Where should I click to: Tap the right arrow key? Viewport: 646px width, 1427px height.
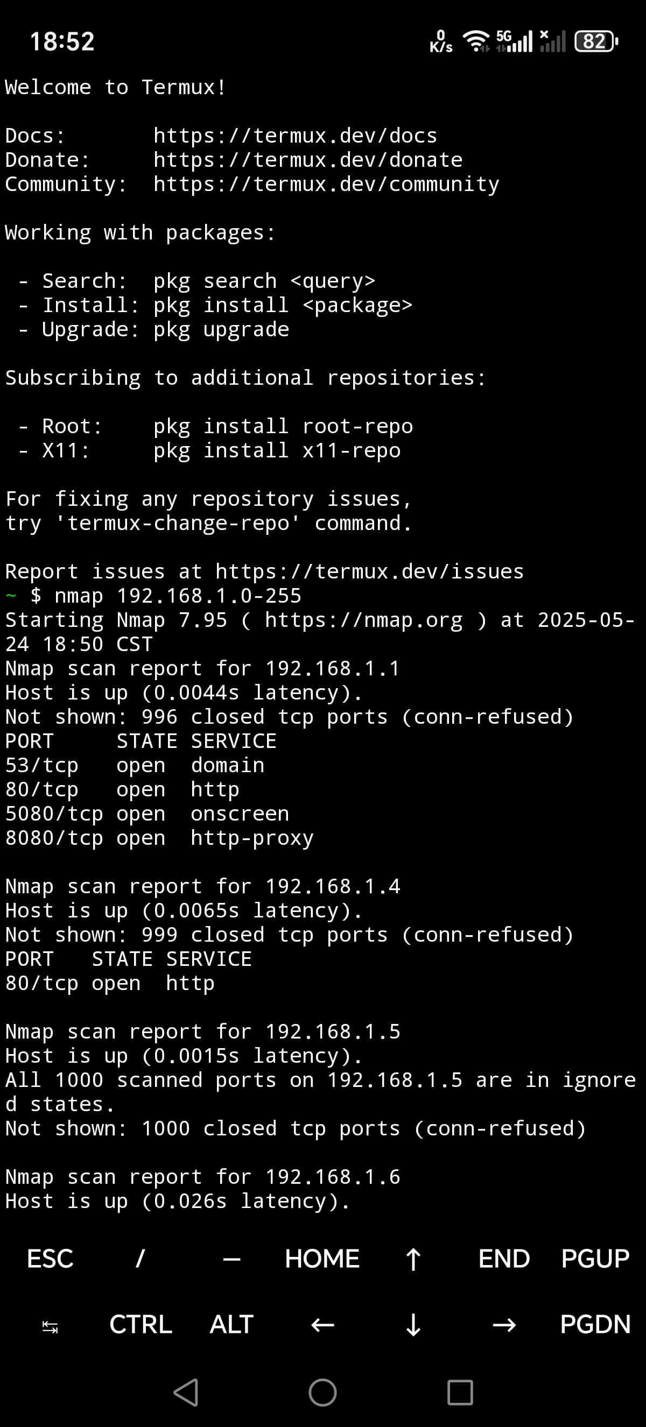(x=504, y=1325)
